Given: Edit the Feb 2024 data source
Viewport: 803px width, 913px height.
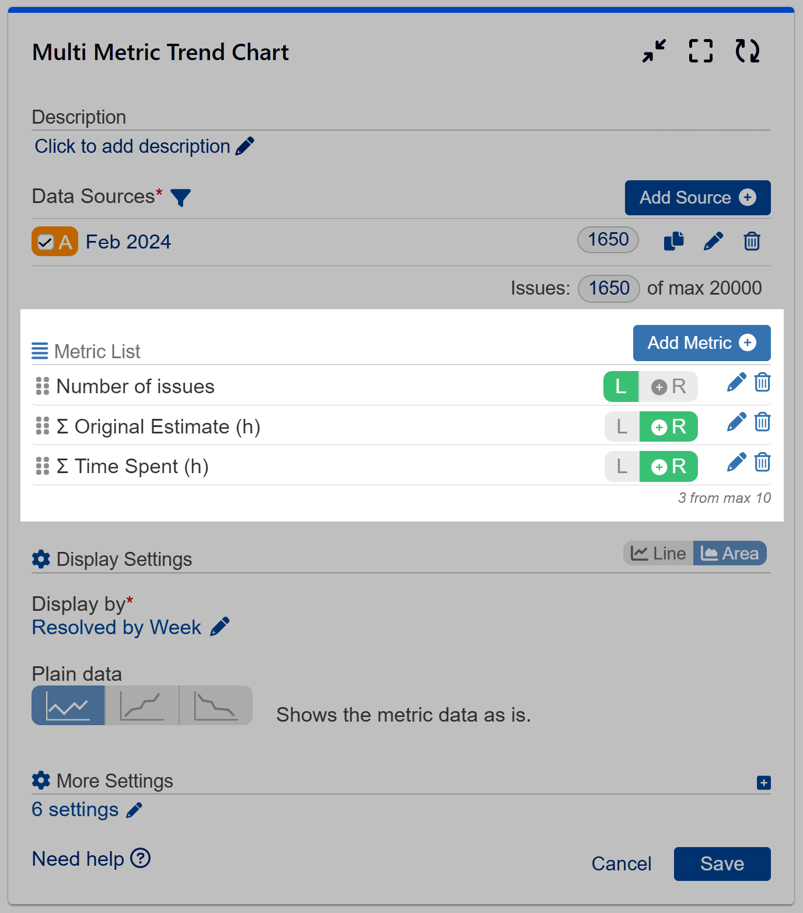Looking at the screenshot, I should (x=713, y=241).
